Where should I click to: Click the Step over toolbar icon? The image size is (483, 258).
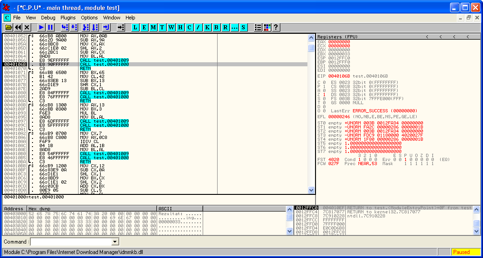(x=74, y=28)
